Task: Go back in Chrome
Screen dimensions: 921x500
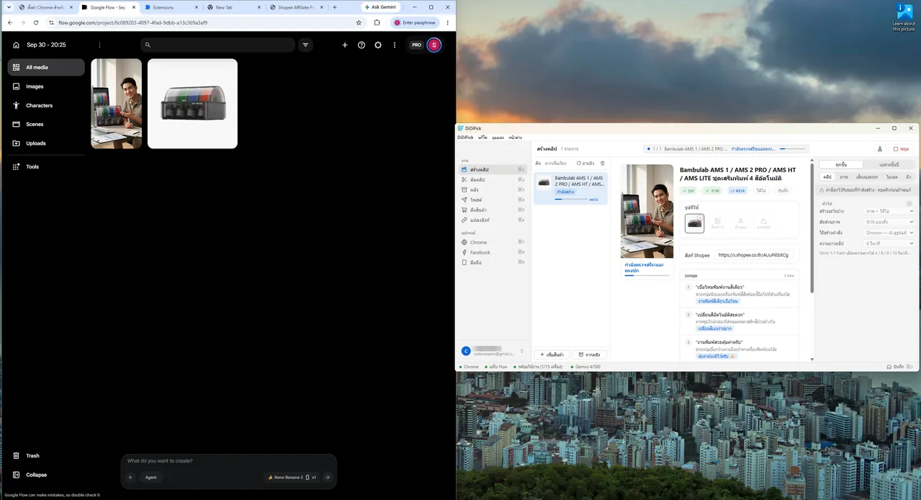Action: 10,22
